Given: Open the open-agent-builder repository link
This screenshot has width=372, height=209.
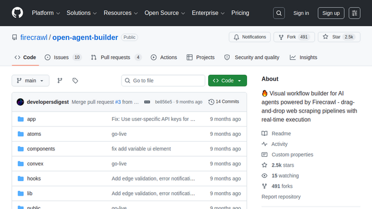Looking at the screenshot, I should [x=85, y=37].
